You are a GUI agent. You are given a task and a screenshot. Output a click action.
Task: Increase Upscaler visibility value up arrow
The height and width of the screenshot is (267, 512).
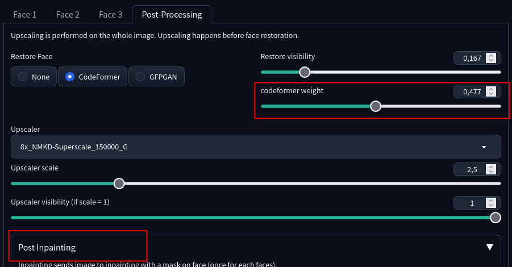tap(491, 201)
